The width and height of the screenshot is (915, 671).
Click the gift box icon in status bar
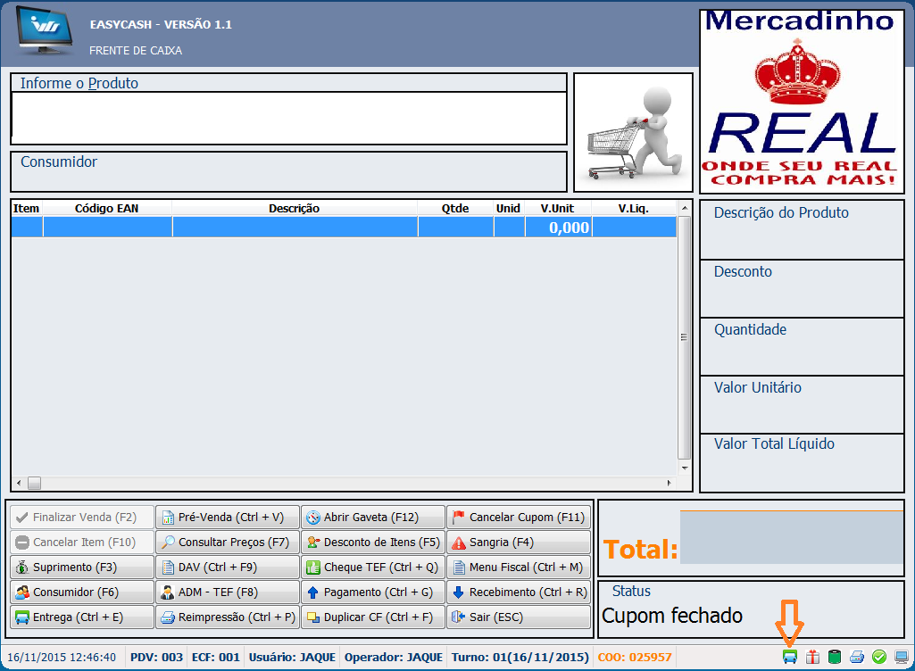click(x=812, y=658)
